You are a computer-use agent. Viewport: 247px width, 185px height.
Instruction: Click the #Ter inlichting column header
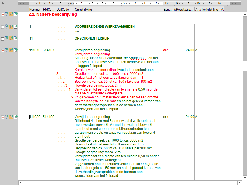(209, 10)
